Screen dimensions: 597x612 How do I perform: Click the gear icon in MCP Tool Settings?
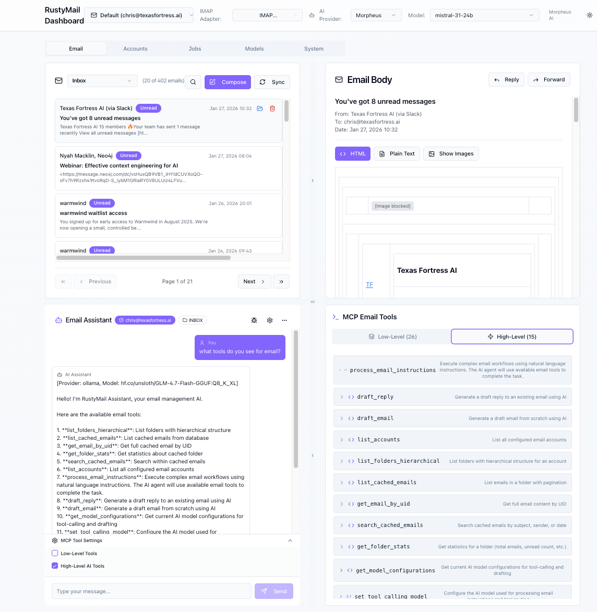tap(55, 541)
